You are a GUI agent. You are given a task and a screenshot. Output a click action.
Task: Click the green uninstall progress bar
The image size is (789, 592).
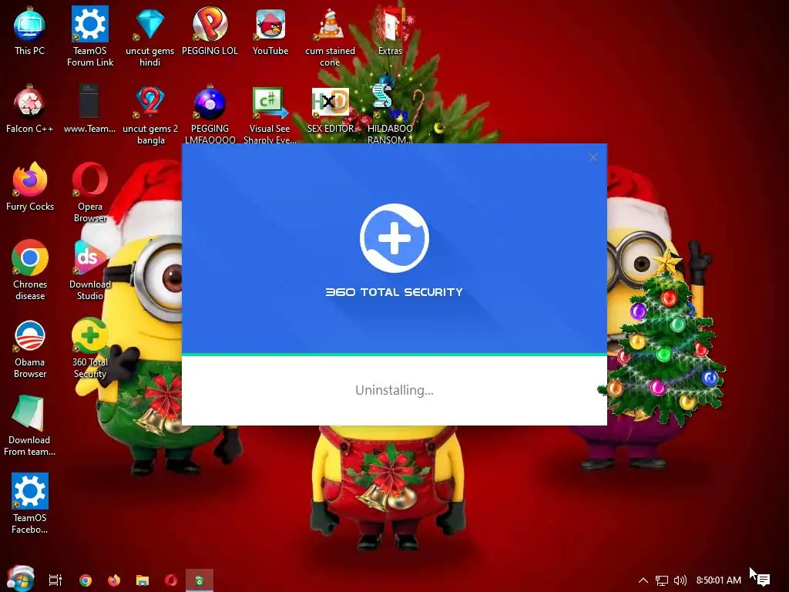tap(394, 355)
